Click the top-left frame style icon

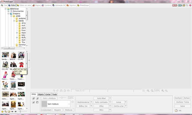[33, 98]
